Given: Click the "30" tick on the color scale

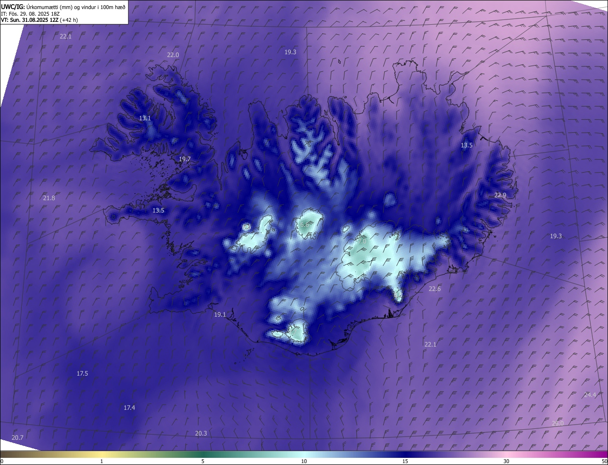Looking at the screenshot, I should pyautogui.click(x=506, y=461).
